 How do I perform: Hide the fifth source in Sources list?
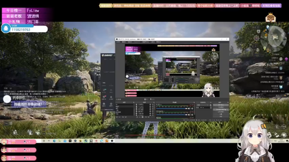(x=150, y=112)
